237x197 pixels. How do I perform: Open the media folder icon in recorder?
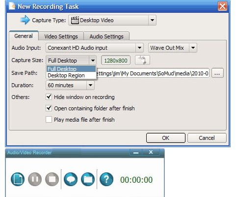coord(88,179)
